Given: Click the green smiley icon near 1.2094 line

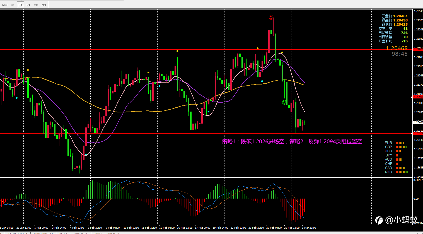Looking at the screenshot, I should [284, 102].
